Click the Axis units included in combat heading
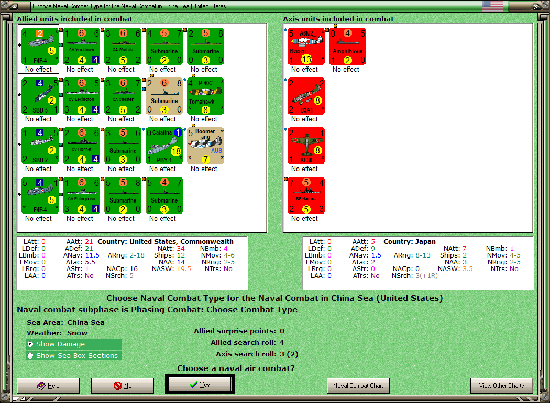 pyautogui.click(x=338, y=19)
